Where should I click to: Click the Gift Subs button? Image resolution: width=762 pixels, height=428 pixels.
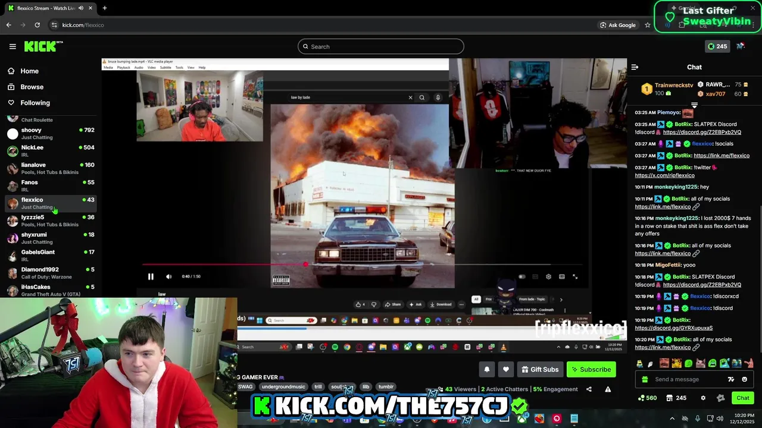[x=540, y=369]
